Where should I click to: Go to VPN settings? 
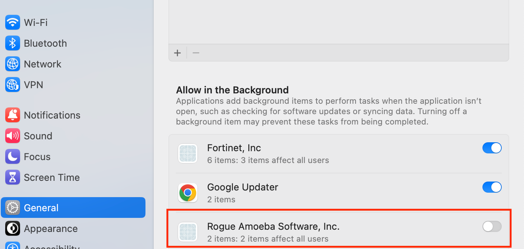tap(73, 85)
